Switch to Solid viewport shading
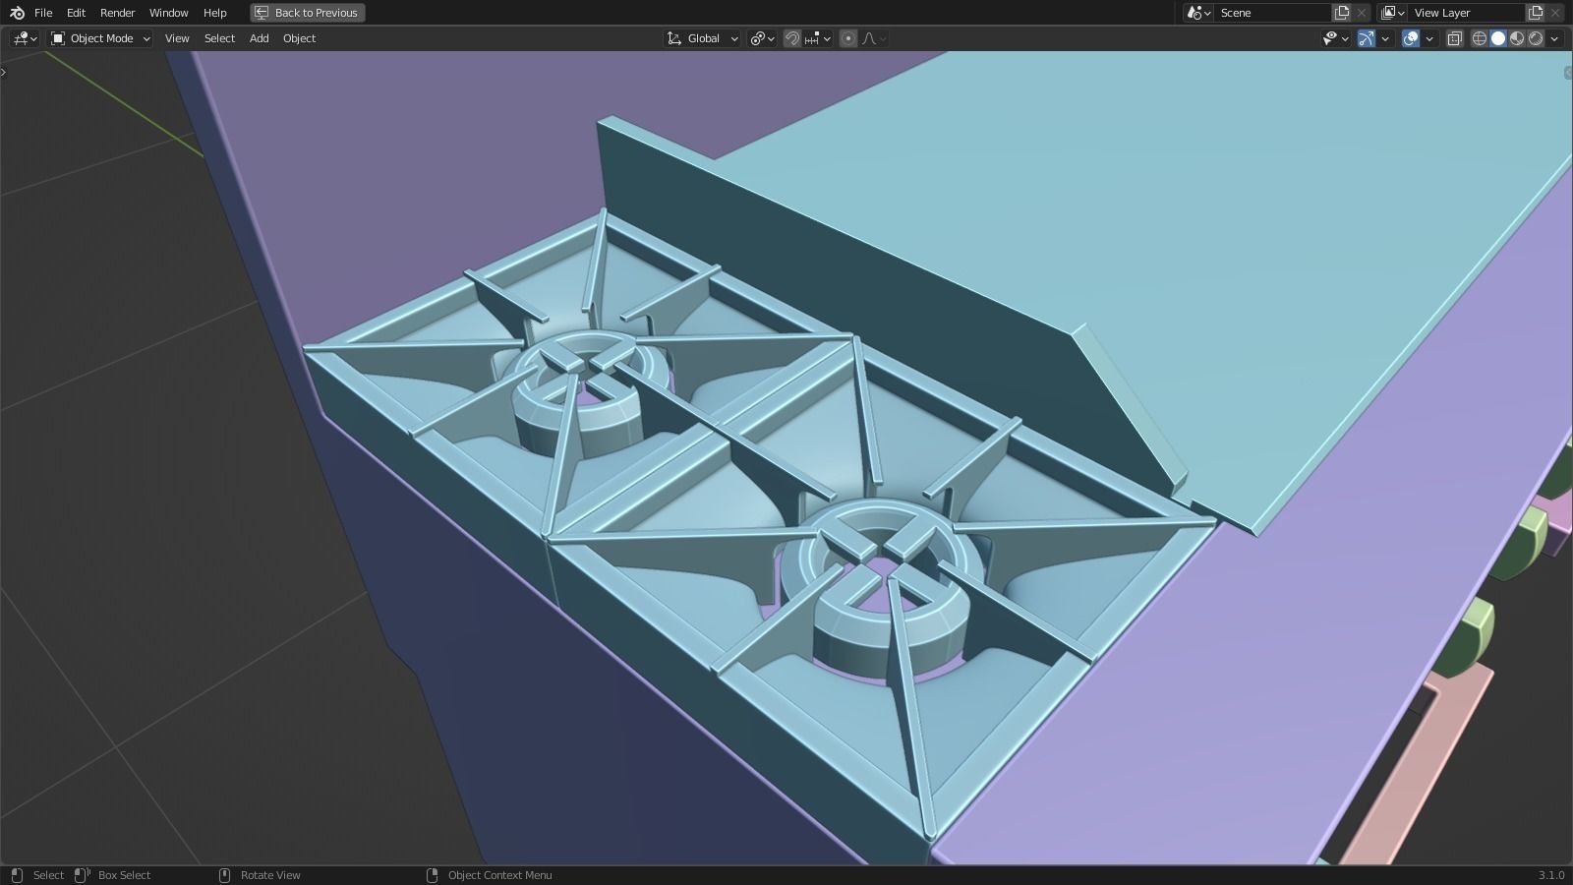This screenshot has width=1573, height=885. click(x=1498, y=38)
